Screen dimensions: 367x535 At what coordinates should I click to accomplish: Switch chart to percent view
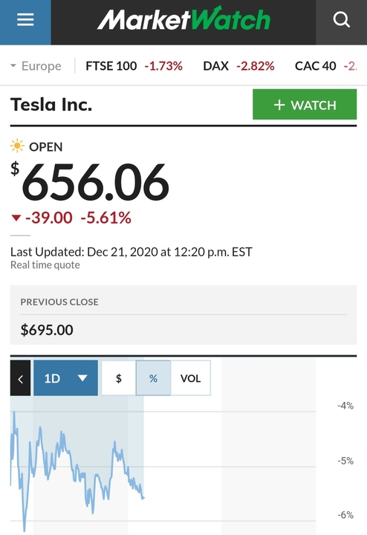click(154, 378)
